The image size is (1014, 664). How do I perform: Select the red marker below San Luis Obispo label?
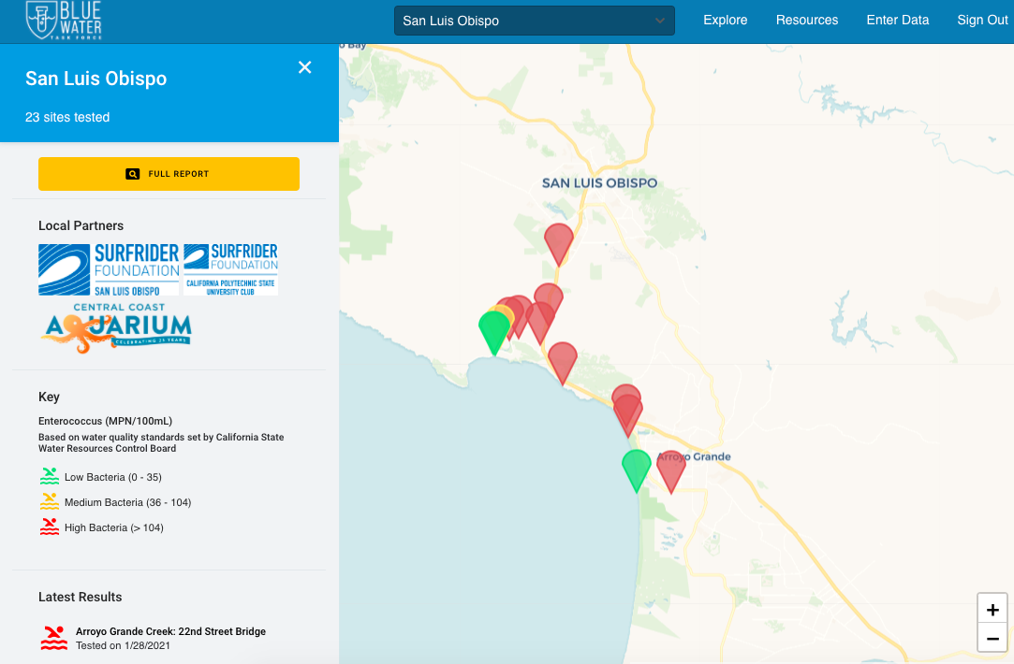pos(559,245)
